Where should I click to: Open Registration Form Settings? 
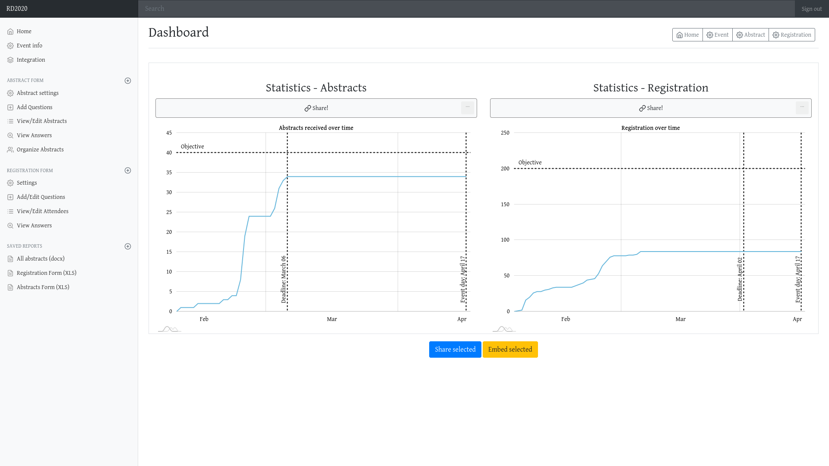pos(69,183)
